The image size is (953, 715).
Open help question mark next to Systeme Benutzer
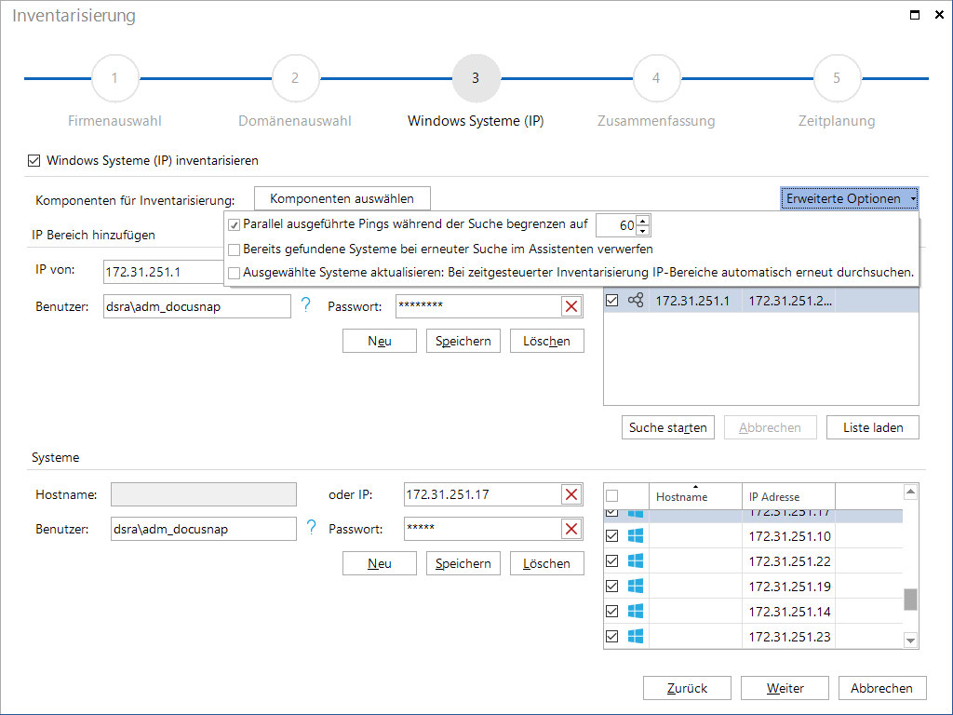click(x=311, y=528)
